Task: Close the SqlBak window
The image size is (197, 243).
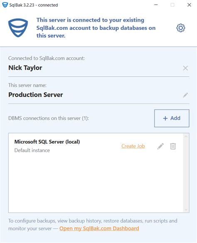Action: pos(189,5)
